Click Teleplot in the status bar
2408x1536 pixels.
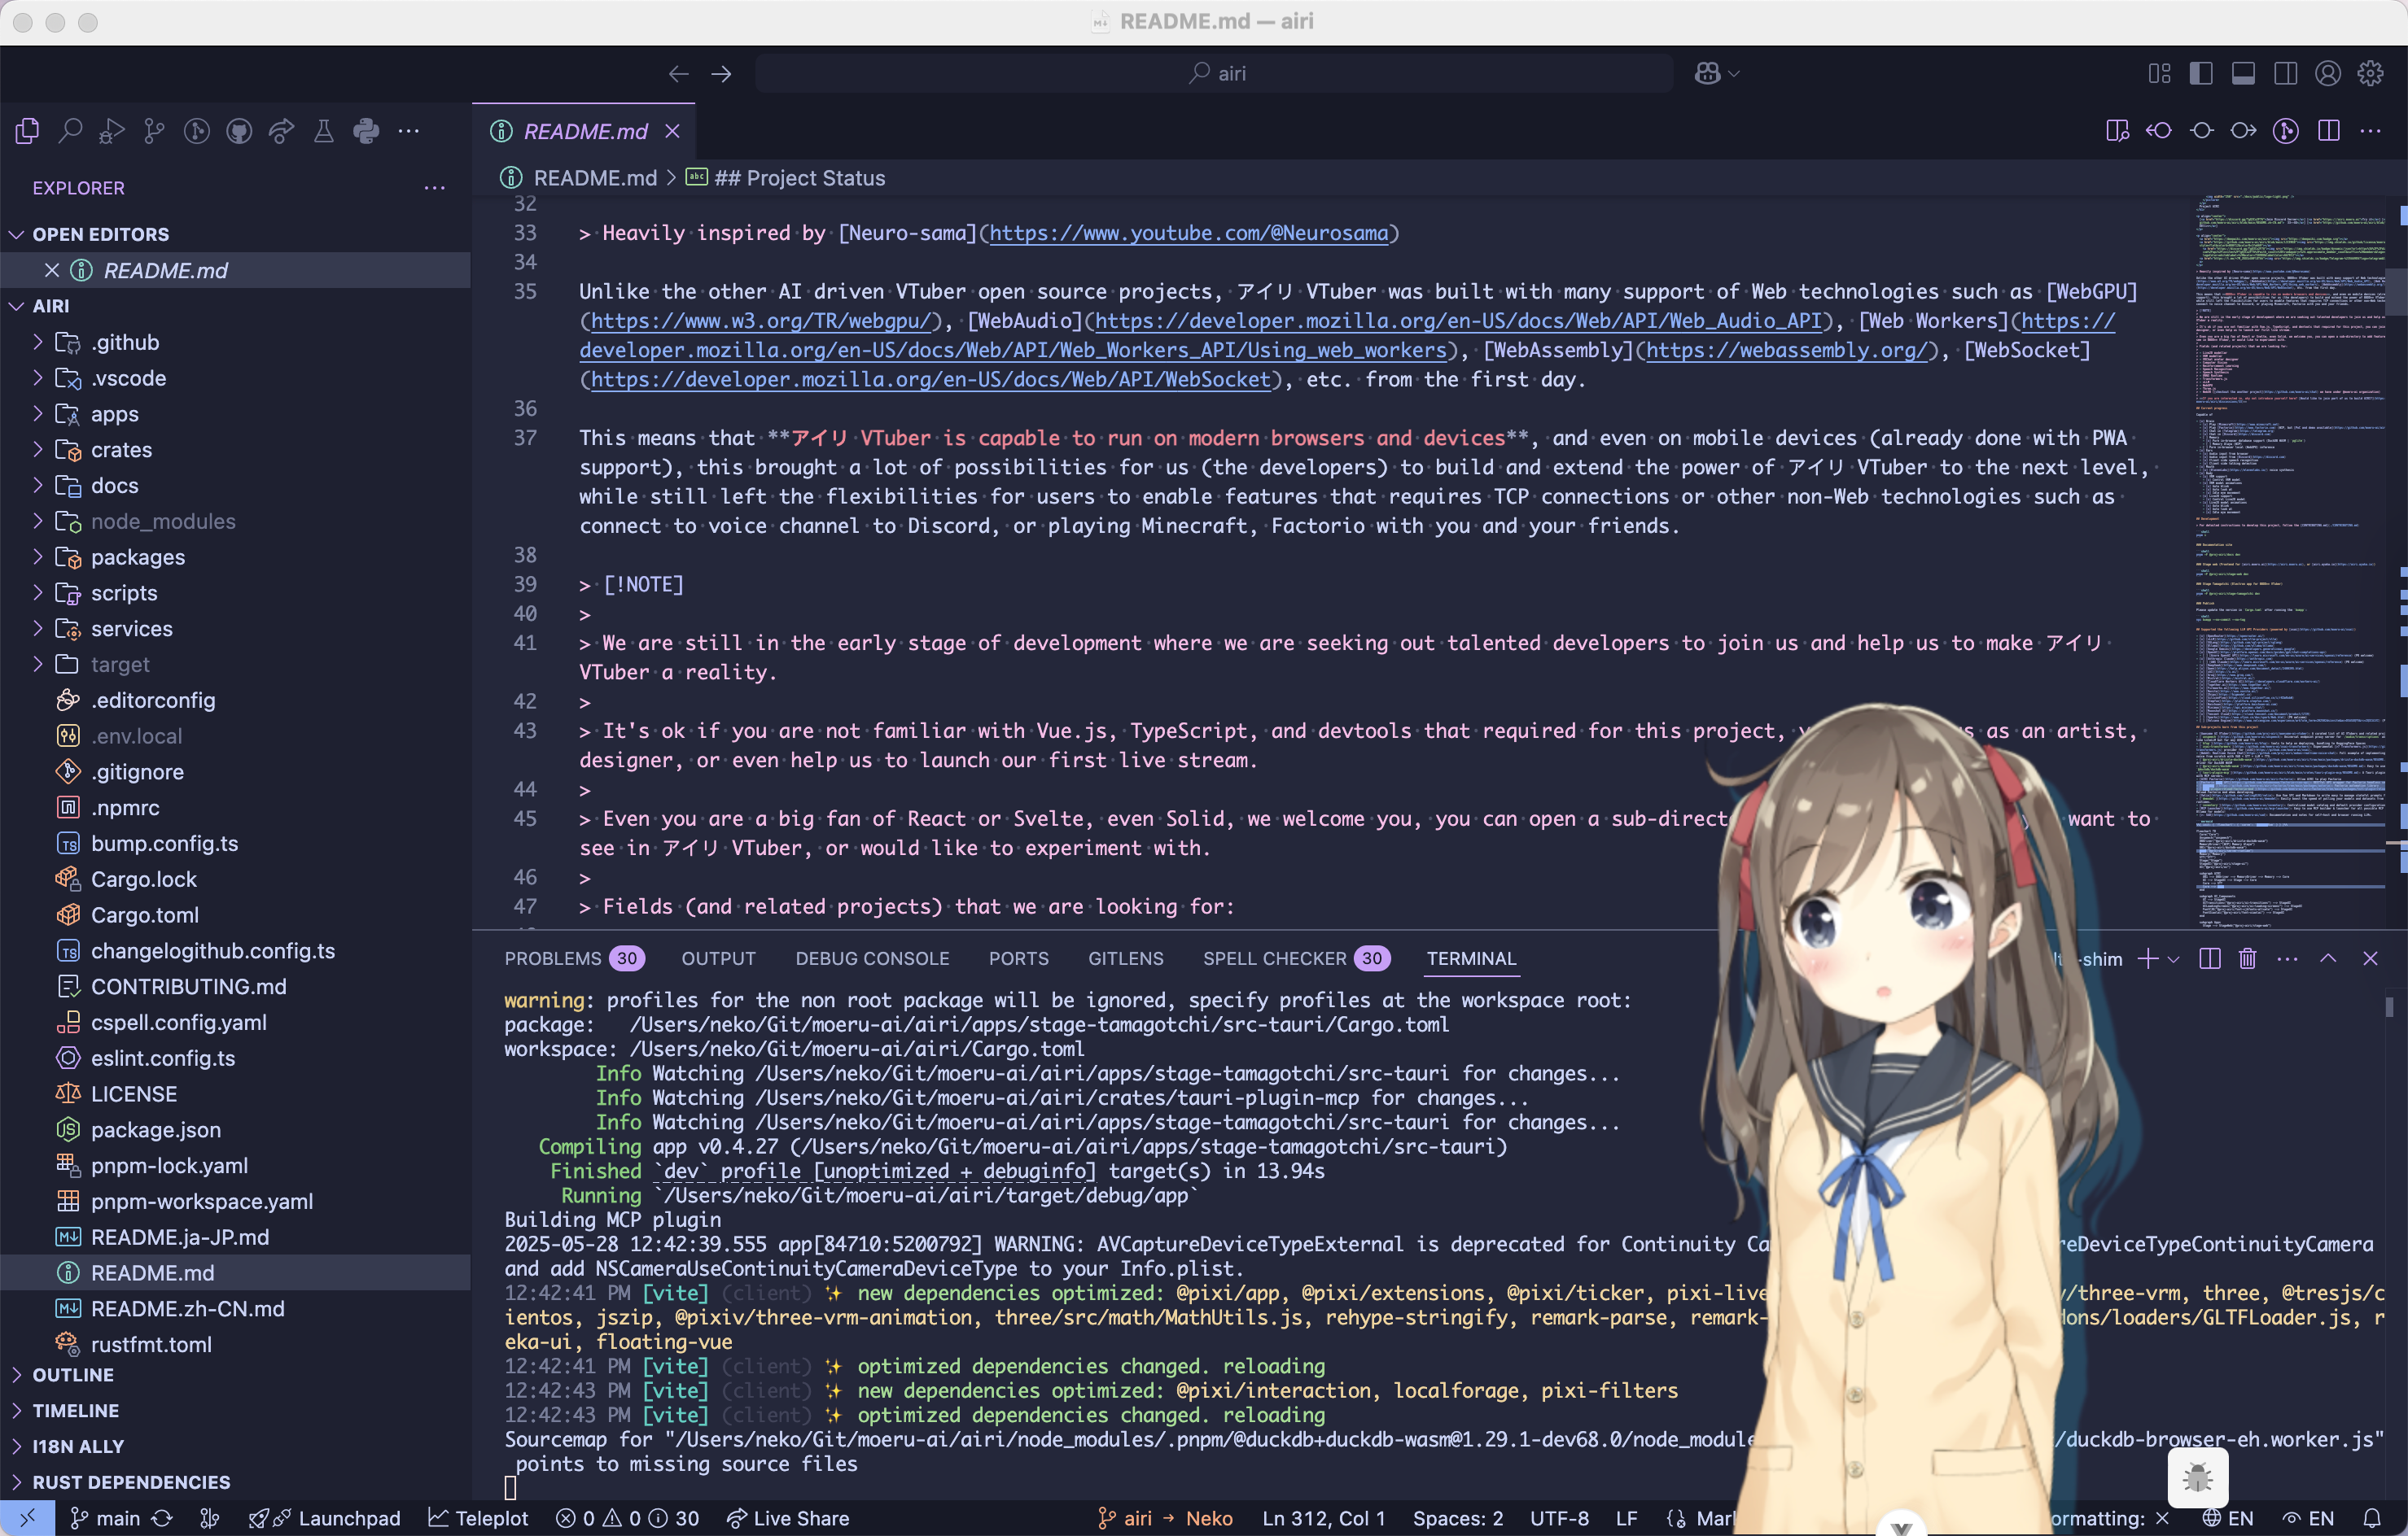point(479,1518)
